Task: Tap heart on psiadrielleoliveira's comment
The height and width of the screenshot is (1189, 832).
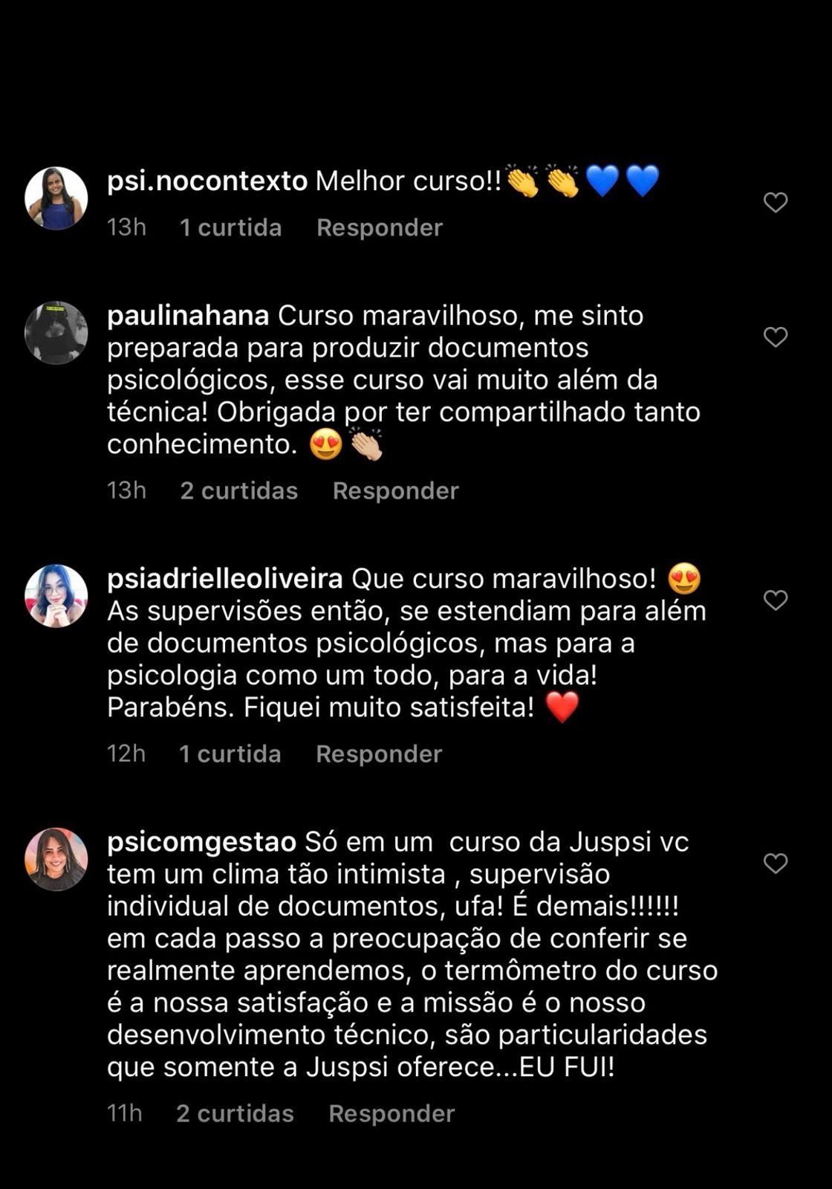Action: tap(776, 600)
